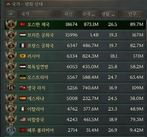Sort by 생활 standard column header

tap(109, 14)
